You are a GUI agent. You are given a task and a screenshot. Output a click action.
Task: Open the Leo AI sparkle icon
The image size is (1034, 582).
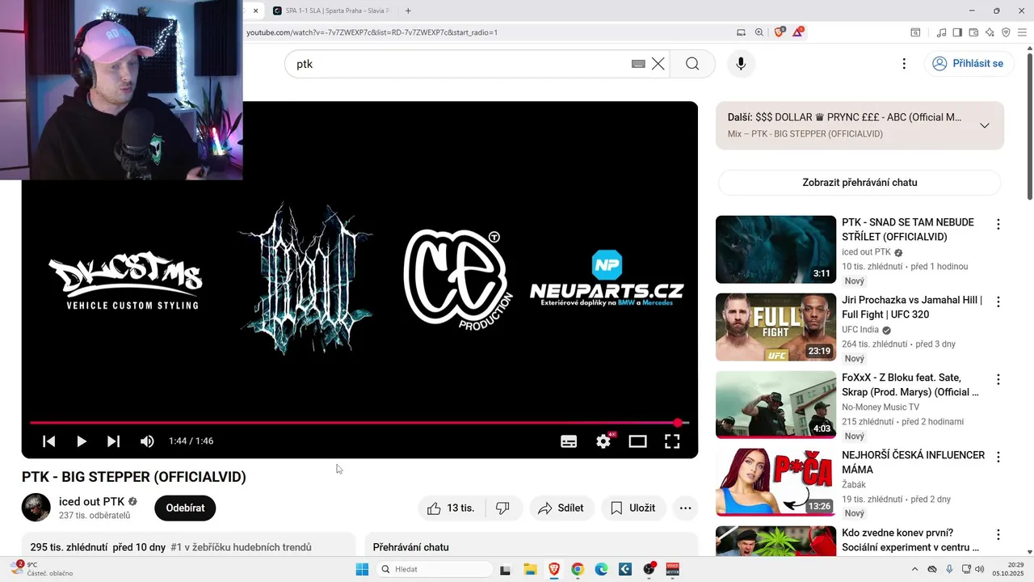(990, 32)
